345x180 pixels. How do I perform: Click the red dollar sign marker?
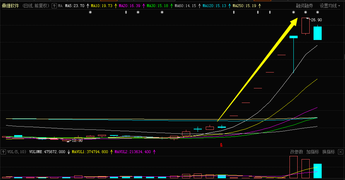(x=221, y=145)
